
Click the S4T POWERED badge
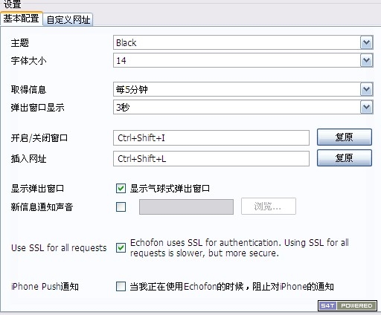(348, 305)
